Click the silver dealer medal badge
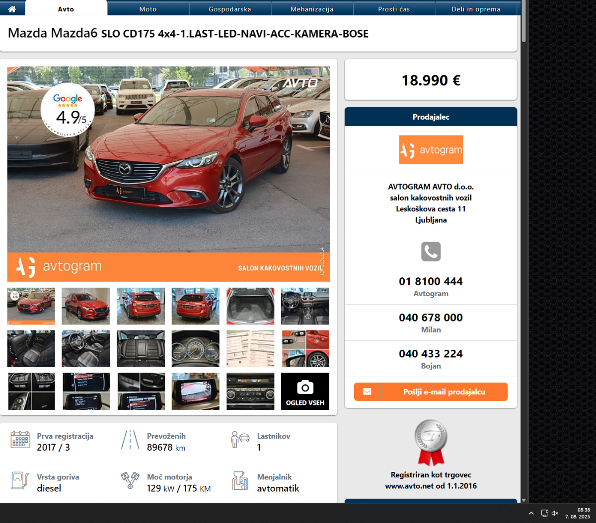 tap(431, 442)
